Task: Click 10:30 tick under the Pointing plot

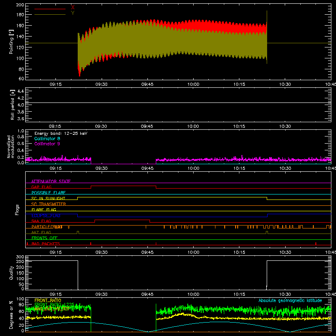Action: pos(285,84)
